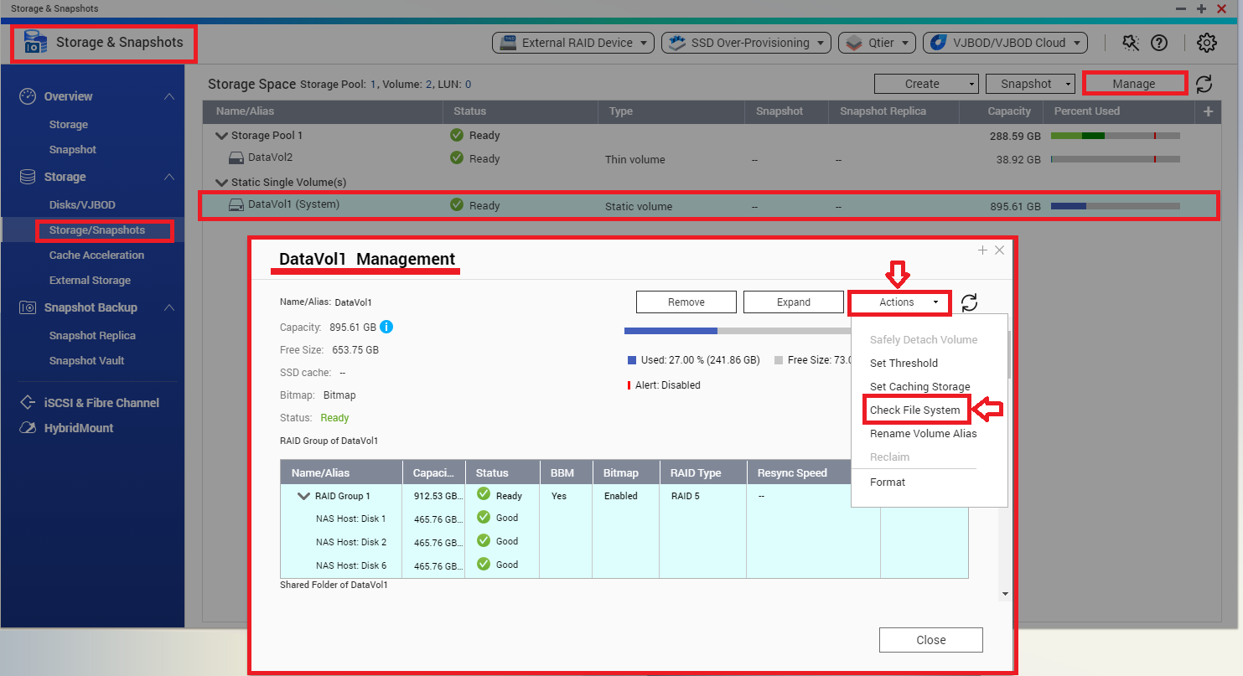1243x676 pixels.
Task: Refresh storage space list with refresh icon
Action: point(1204,84)
